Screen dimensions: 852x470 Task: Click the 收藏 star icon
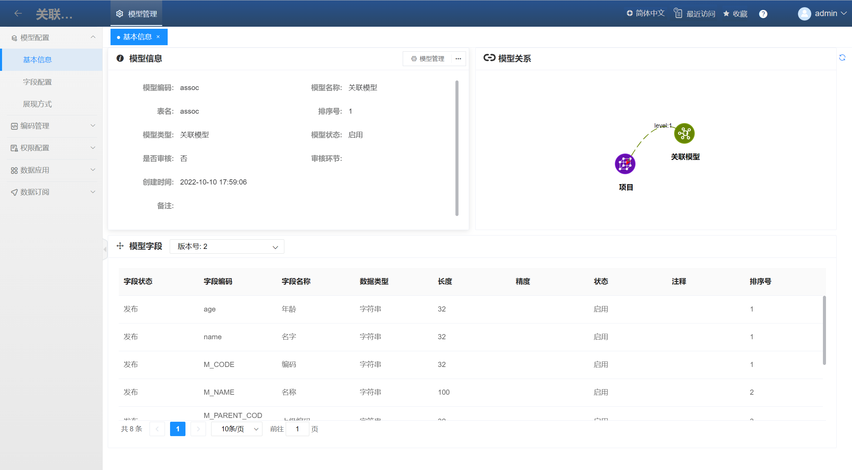pos(726,14)
